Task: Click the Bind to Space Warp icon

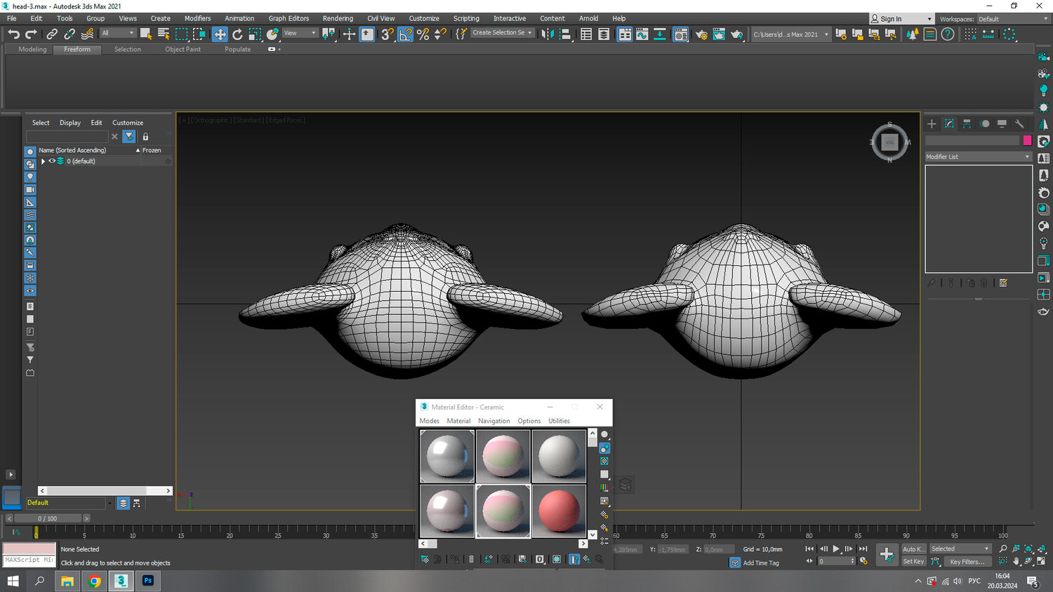Action: (87, 34)
